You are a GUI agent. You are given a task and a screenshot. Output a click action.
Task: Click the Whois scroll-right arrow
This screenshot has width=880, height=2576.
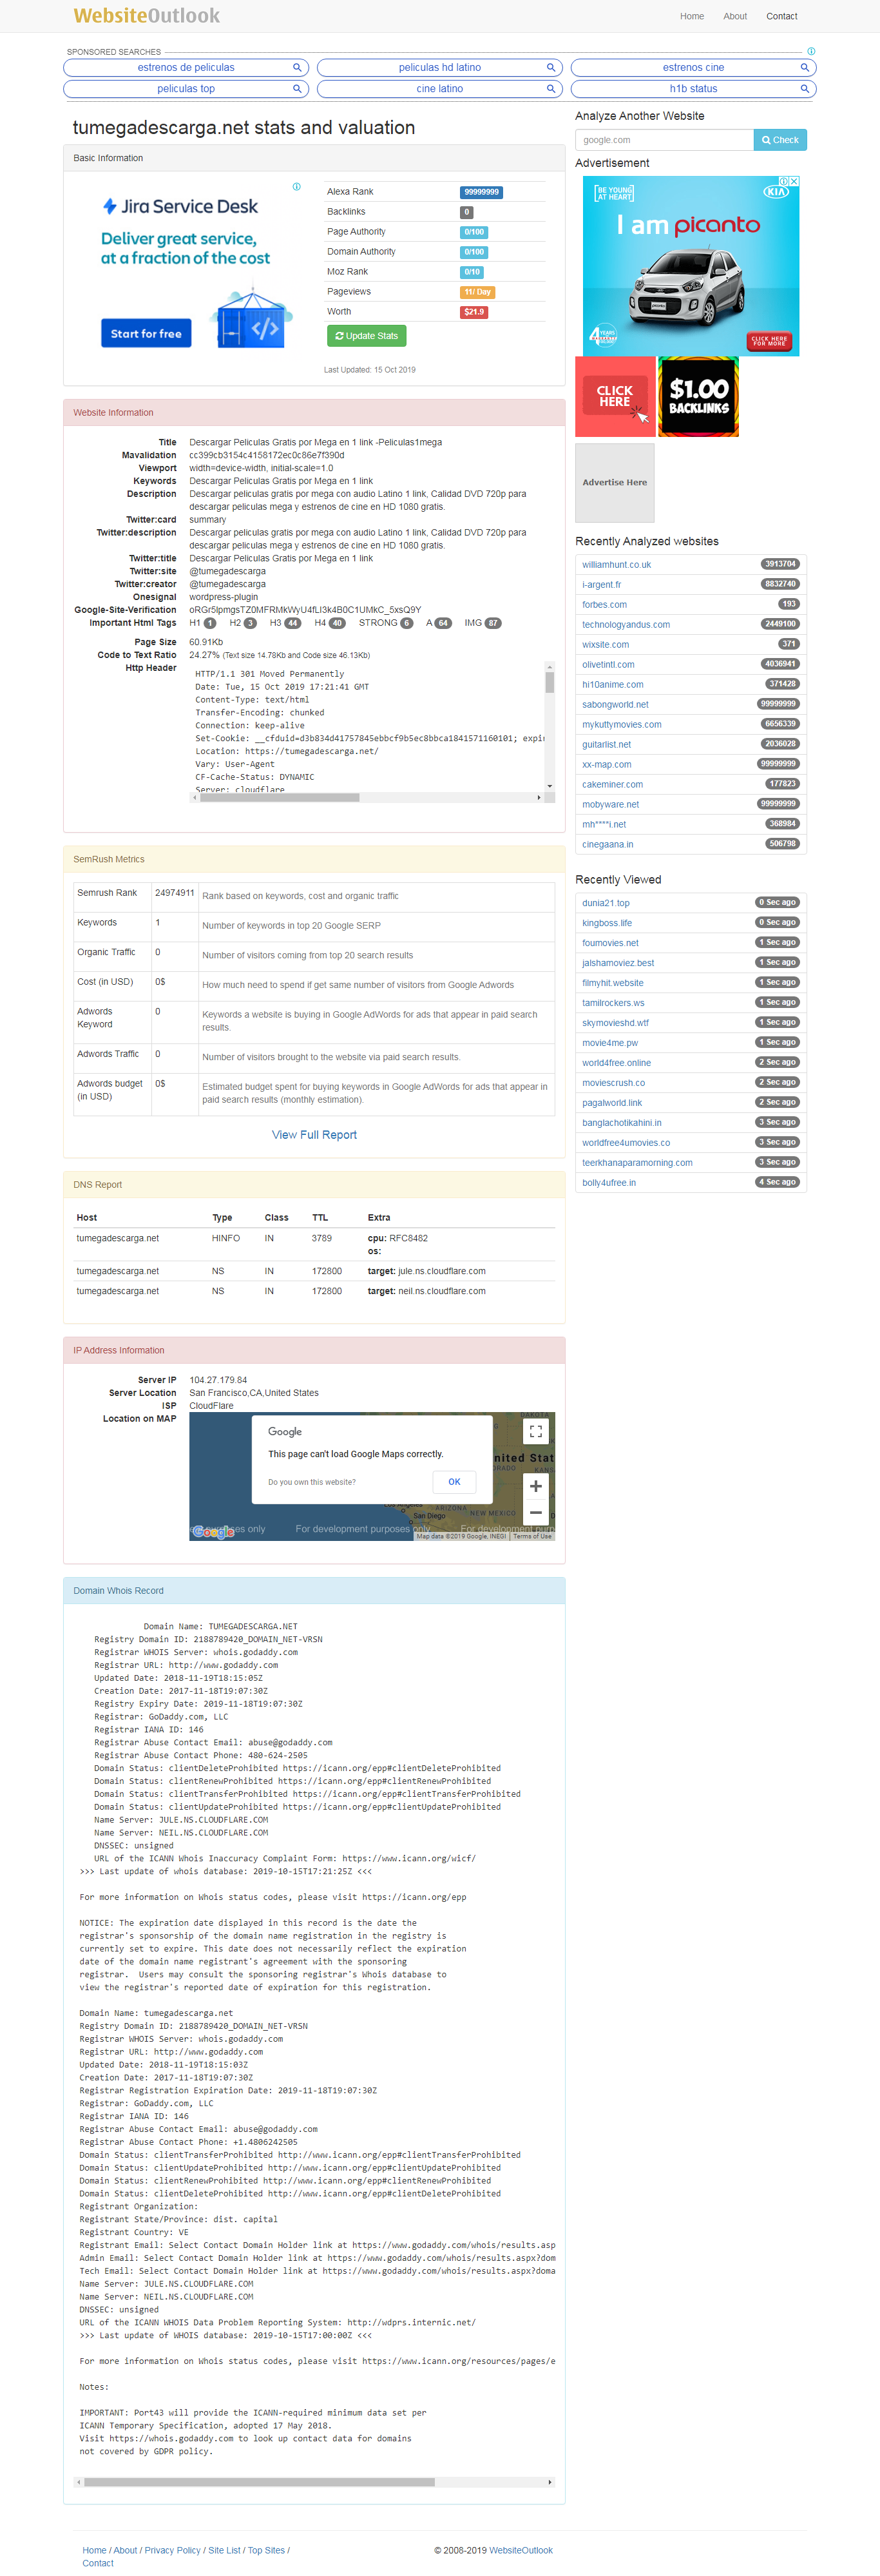pos(549,2482)
